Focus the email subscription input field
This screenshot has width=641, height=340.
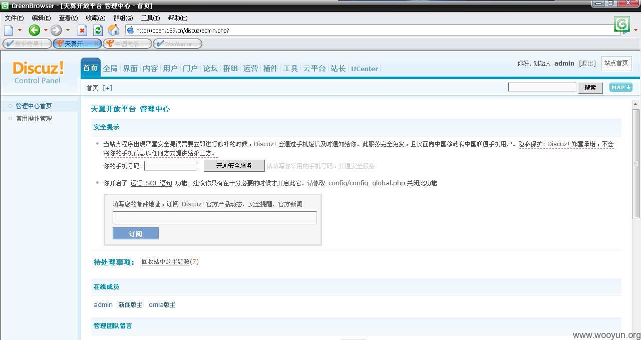215,218
